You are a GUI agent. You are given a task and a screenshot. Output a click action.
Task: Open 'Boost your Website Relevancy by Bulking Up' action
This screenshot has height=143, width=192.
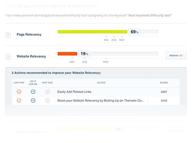click(101, 101)
